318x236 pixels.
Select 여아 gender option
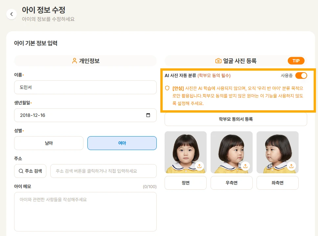[122, 143]
